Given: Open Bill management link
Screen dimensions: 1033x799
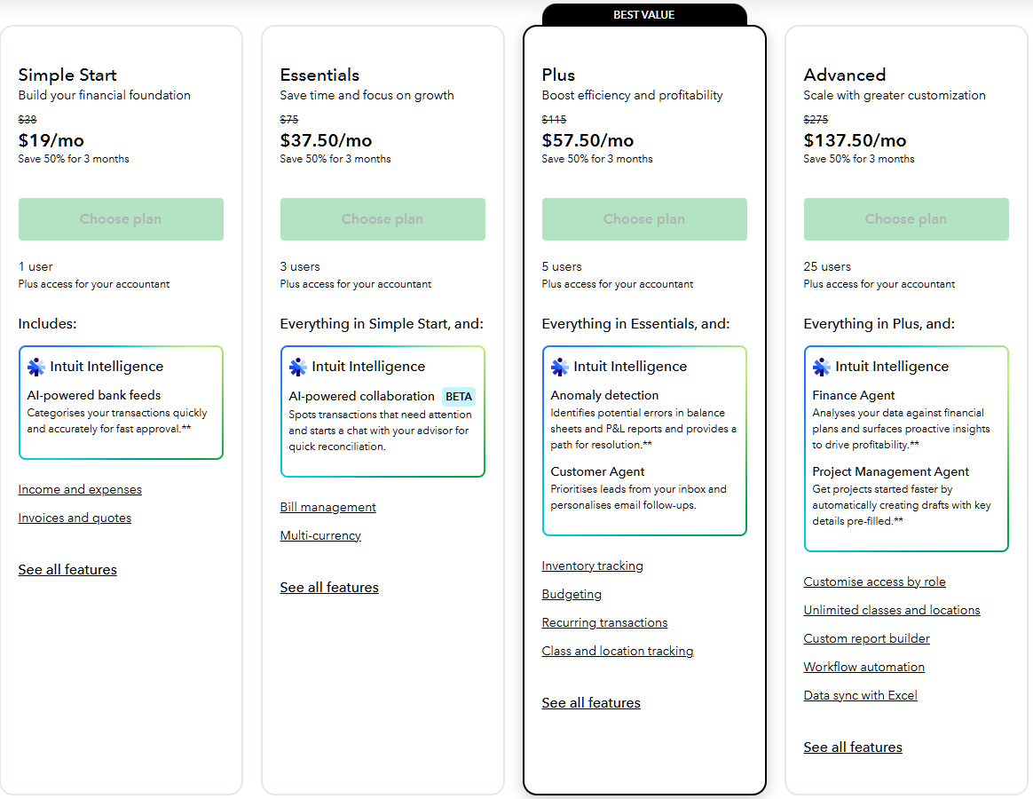Looking at the screenshot, I should click(x=327, y=507).
